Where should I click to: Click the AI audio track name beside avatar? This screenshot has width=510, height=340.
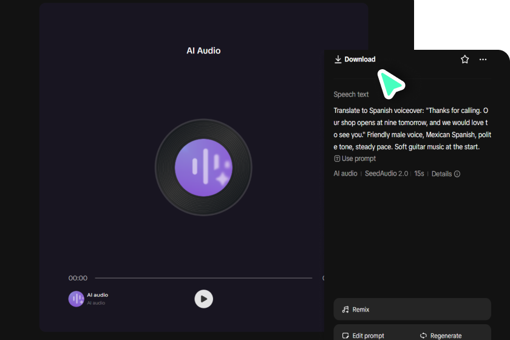(97, 295)
